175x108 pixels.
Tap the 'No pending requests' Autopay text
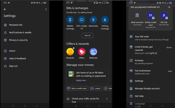click(144, 63)
